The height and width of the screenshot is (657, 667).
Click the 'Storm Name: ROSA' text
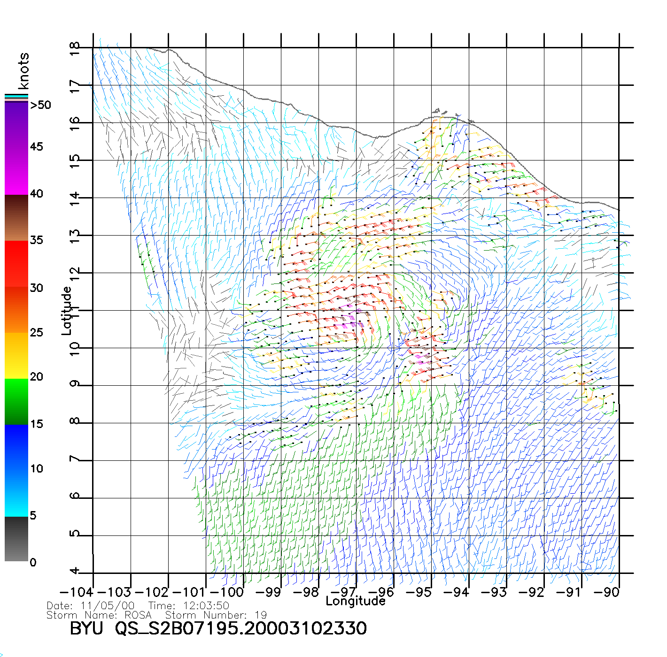pyautogui.click(x=99, y=615)
